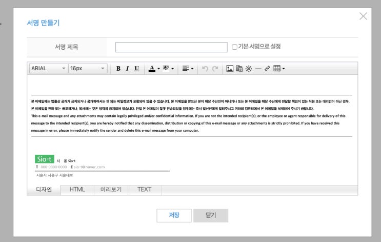Screen dimensions: 381x242
Task: Click the sio-t@naver.com email text
Action: [x=89, y=167]
